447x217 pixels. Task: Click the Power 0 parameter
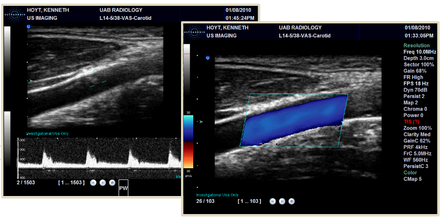point(413,116)
